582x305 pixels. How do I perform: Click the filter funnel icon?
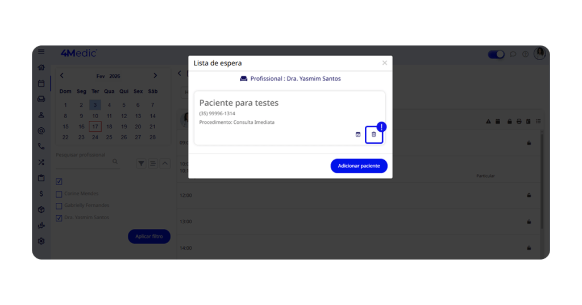click(141, 163)
